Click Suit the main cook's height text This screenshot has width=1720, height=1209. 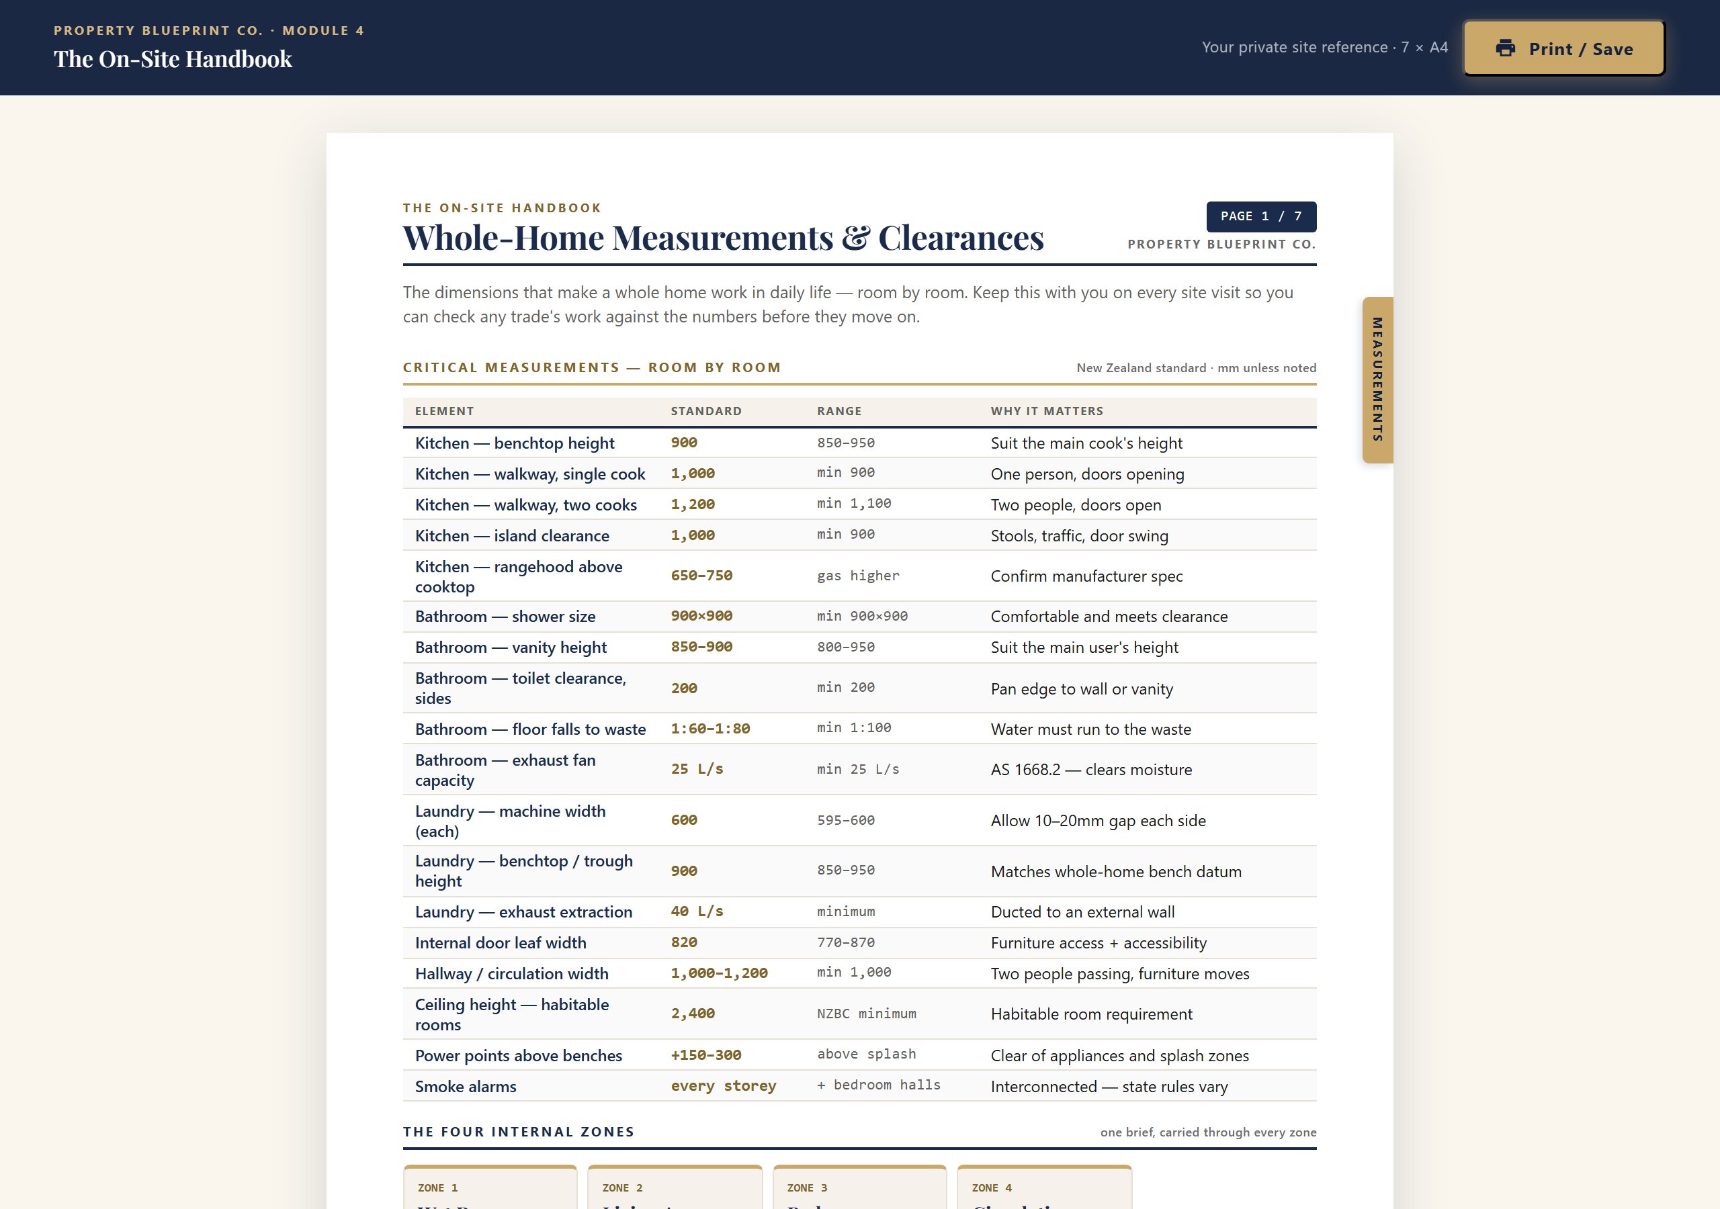click(1086, 443)
